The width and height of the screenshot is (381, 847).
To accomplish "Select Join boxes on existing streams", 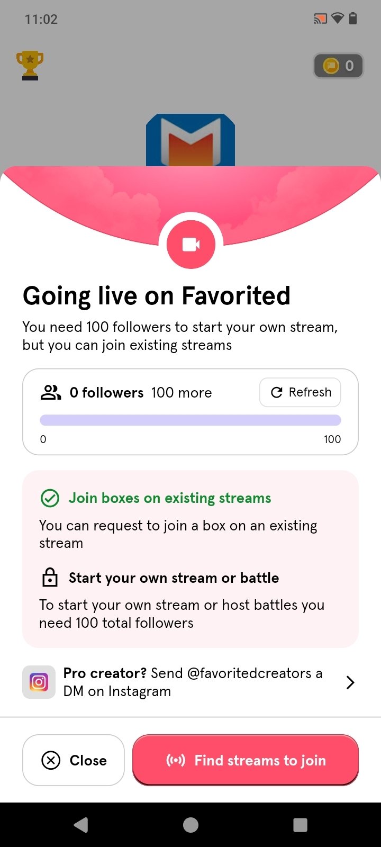I will (x=169, y=498).
